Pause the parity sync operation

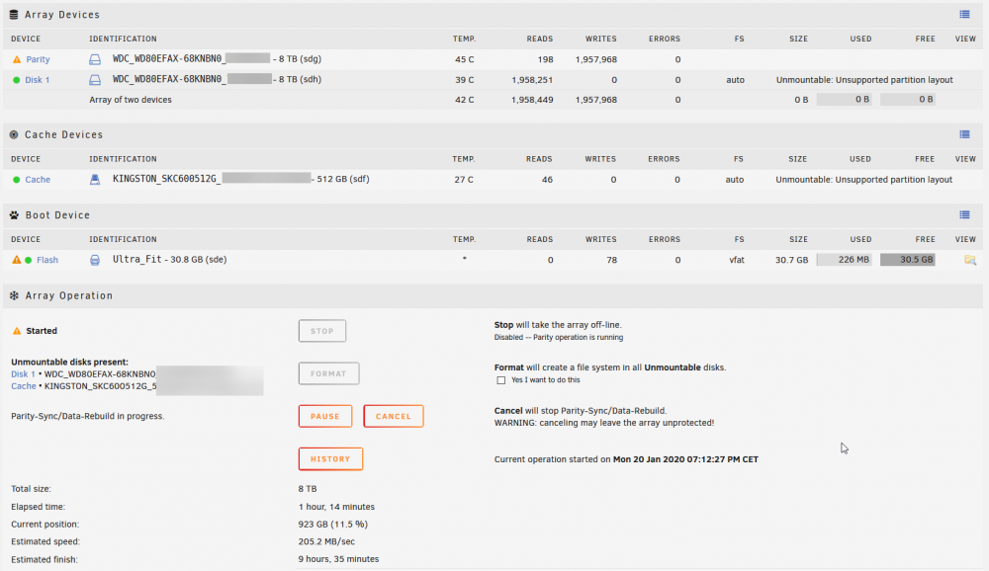[325, 416]
